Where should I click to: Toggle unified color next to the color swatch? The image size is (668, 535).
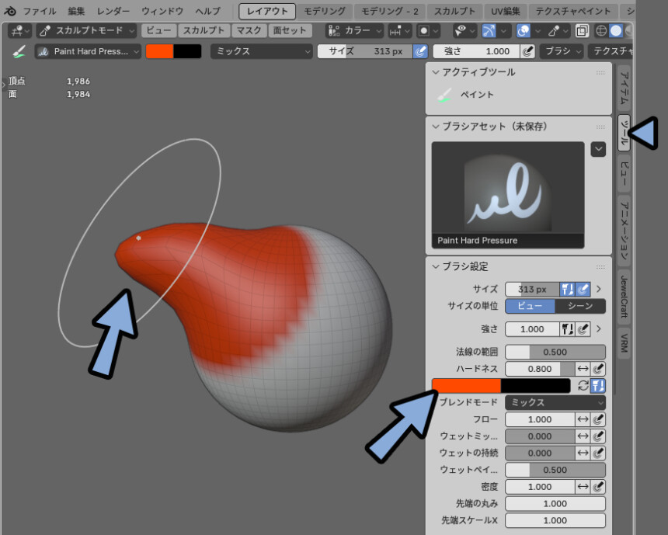coord(597,386)
